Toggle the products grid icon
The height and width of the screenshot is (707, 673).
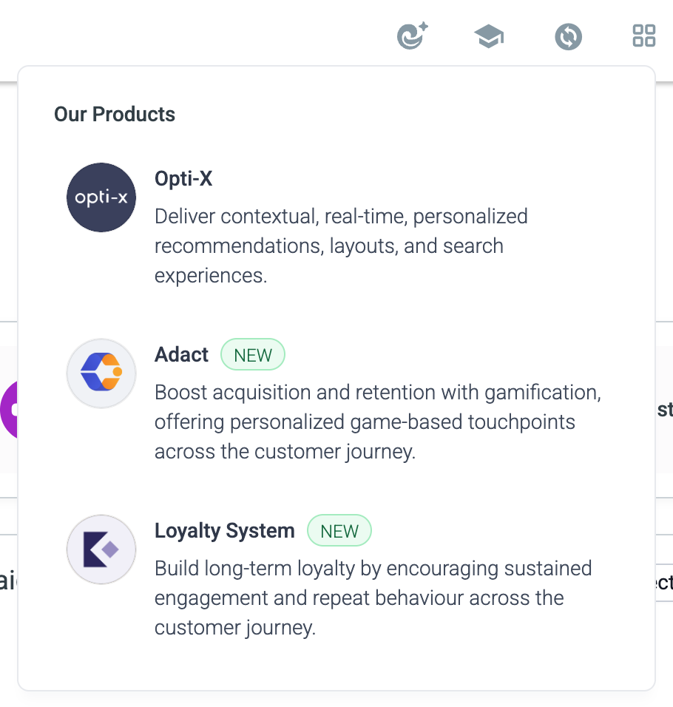click(643, 35)
